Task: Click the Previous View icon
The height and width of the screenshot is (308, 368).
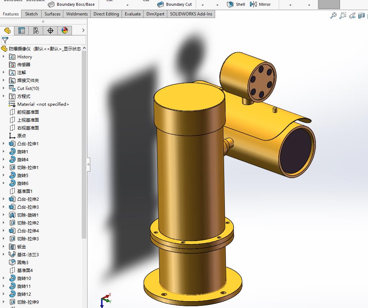Action: 352,15
